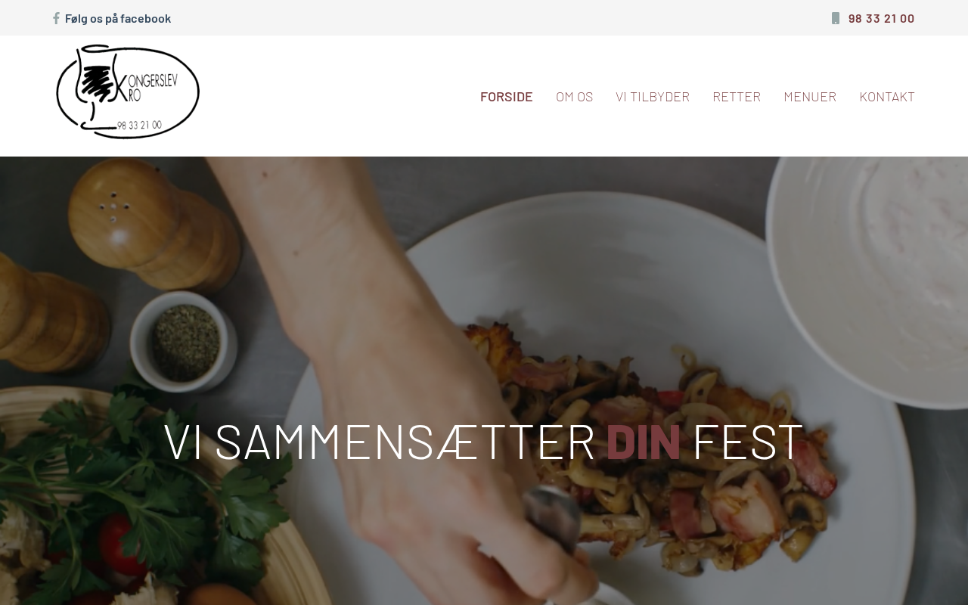The image size is (968, 605).
Task: Click the Facebook 'f' icon in top bar
Action: 56,18
